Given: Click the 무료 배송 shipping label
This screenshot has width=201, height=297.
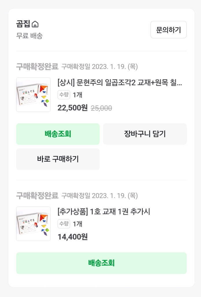Looking at the screenshot, I should 25,35.
